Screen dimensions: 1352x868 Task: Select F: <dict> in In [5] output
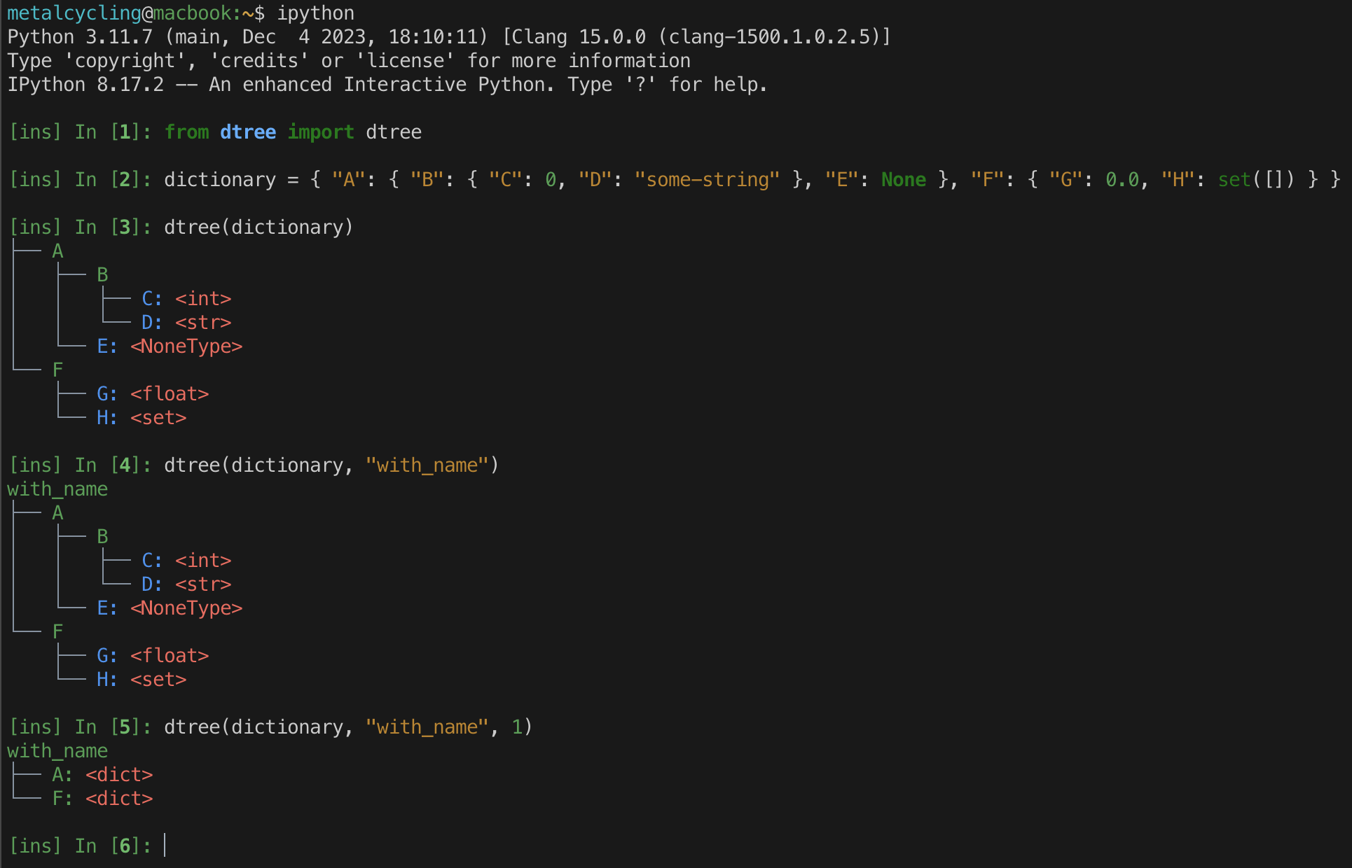[x=103, y=798]
